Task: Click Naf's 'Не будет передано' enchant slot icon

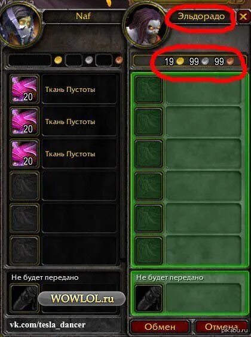Action: (x=25, y=299)
